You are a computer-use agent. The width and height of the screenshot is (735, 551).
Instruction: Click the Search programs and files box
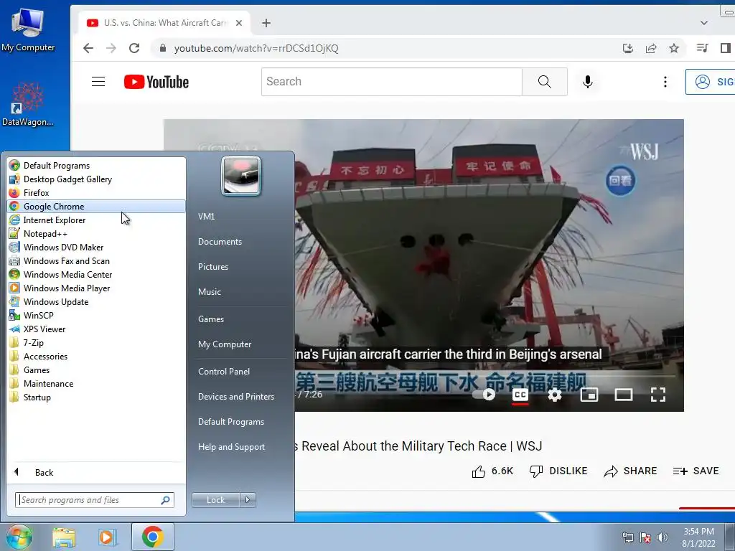point(94,500)
